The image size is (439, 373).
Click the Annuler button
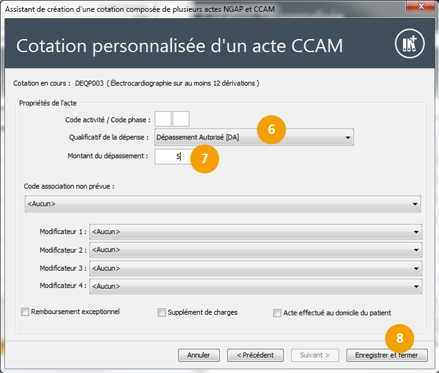(199, 355)
